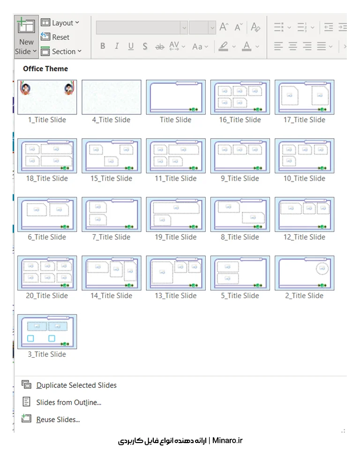Click the Numbering list icon

[302, 27]
